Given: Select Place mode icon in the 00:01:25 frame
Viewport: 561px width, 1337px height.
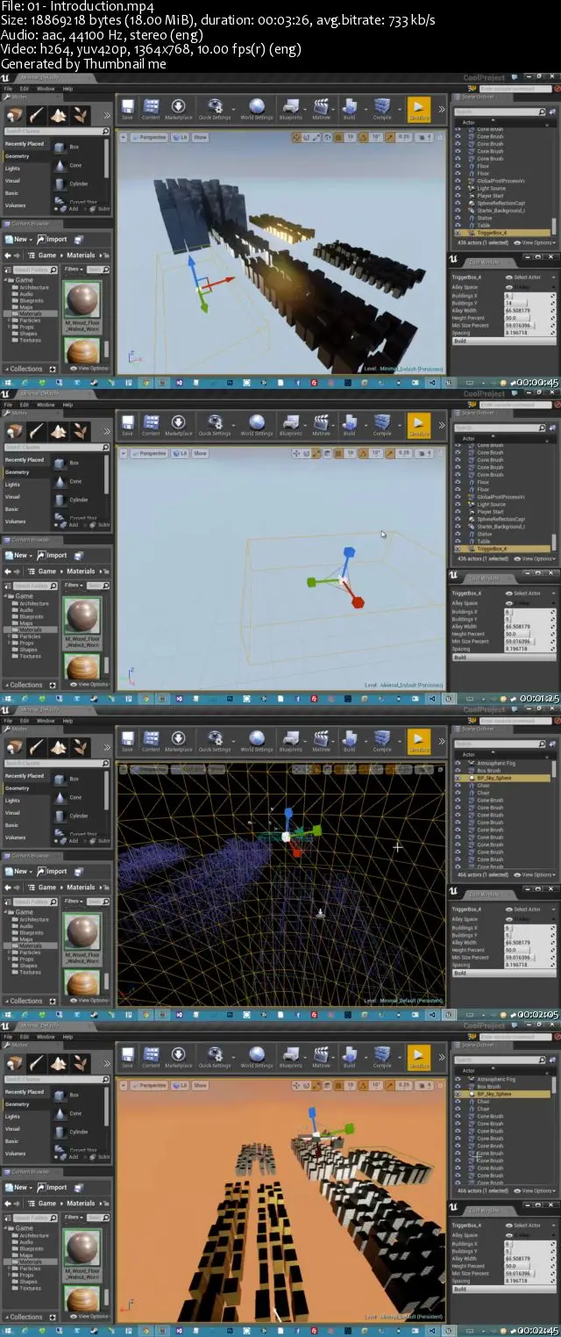Looking at the screenshot, I should [14, 431].
